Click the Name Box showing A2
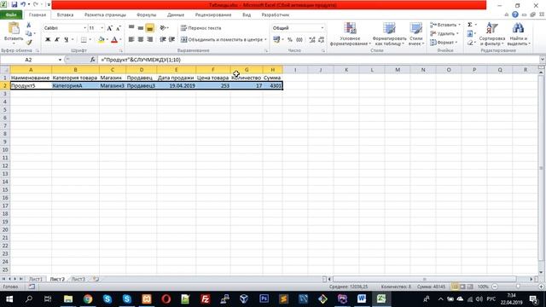This screenshot has width=546, height=307. (28, 60)
